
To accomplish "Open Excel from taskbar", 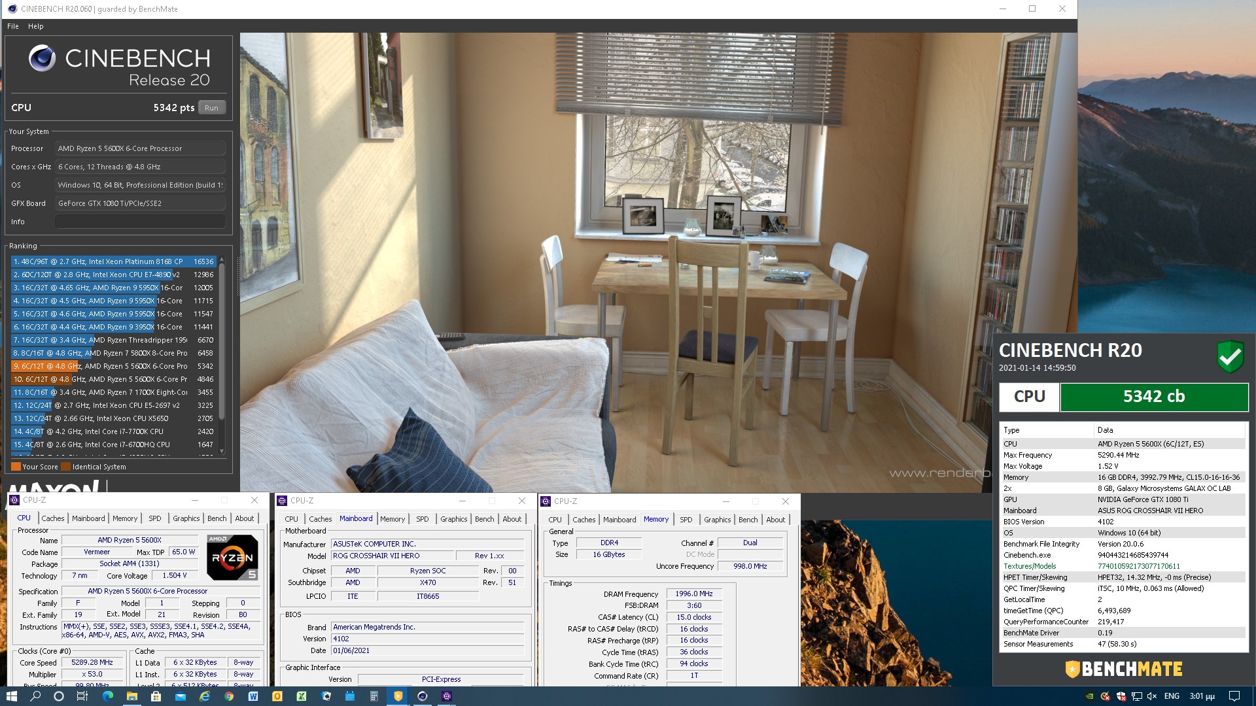I will (302, 696).
